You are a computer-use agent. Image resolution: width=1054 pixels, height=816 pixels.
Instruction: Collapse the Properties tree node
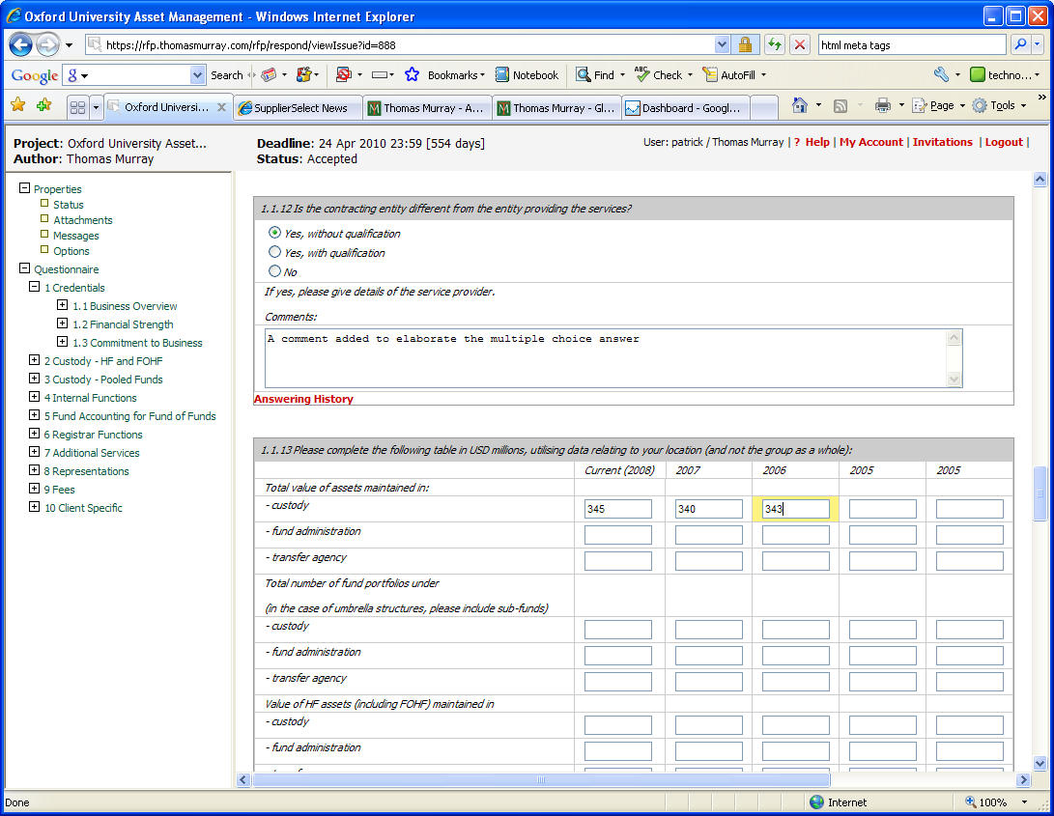click(25, 188)
